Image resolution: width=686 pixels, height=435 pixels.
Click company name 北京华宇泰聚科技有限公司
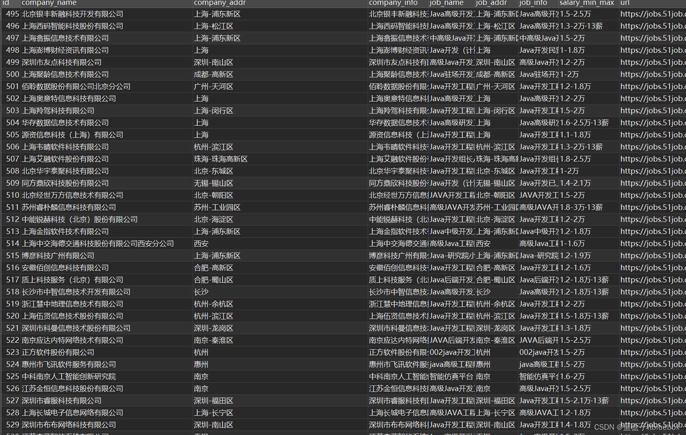65,171
